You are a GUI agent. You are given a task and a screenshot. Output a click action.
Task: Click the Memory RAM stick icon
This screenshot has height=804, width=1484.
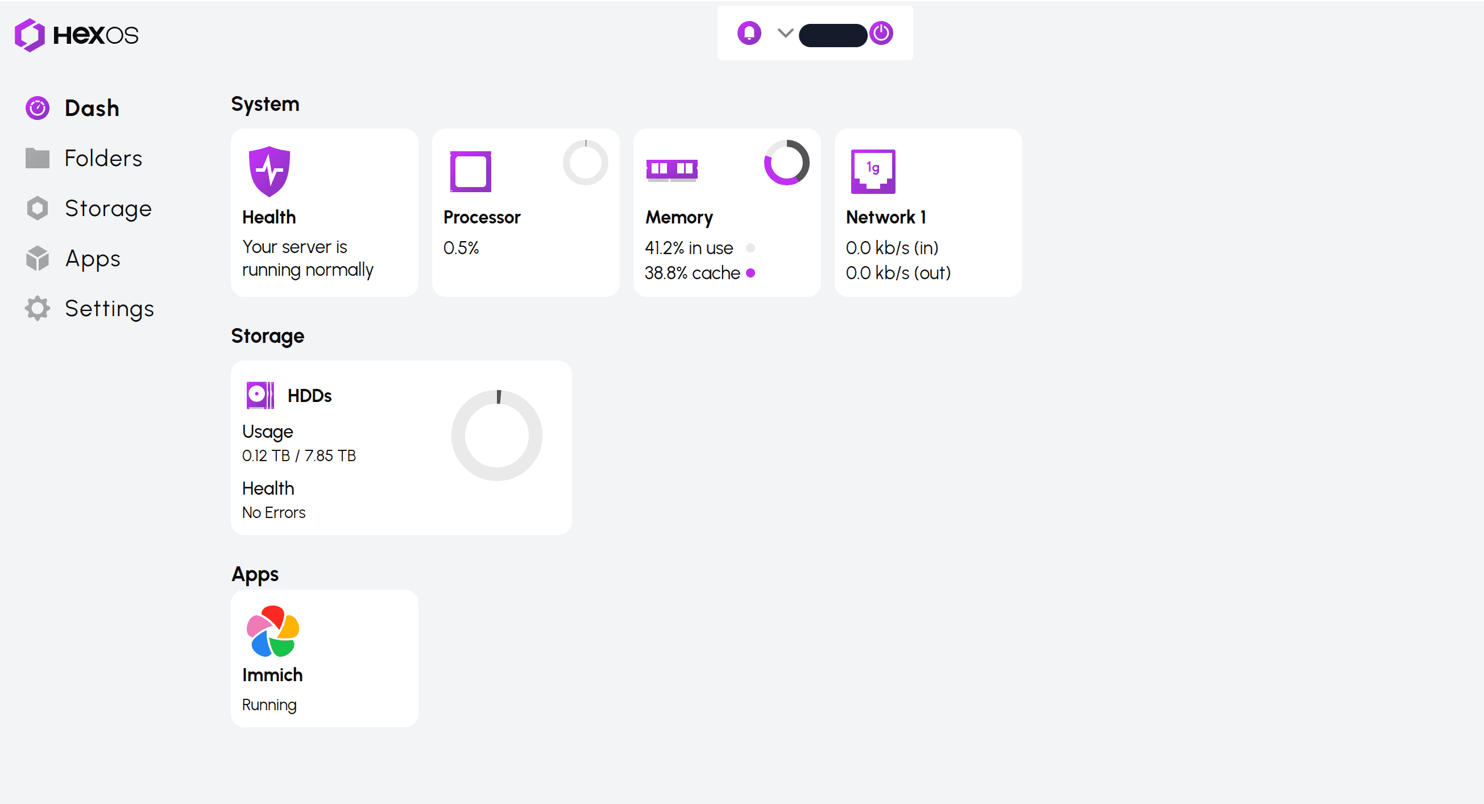(x=671, y=170)
